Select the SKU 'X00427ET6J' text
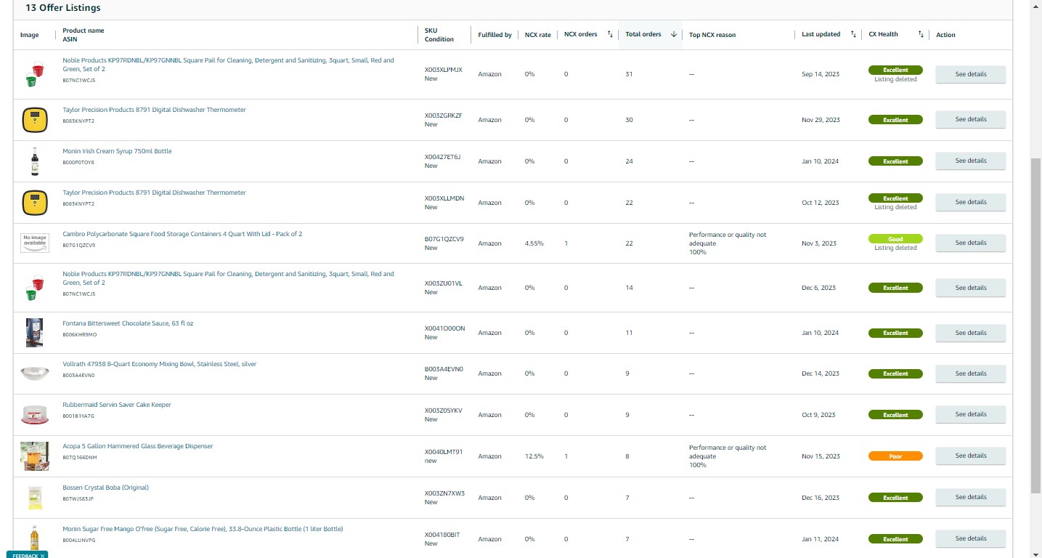The height and width of the screenshot is (558, 1042). [x=442, y=157]
